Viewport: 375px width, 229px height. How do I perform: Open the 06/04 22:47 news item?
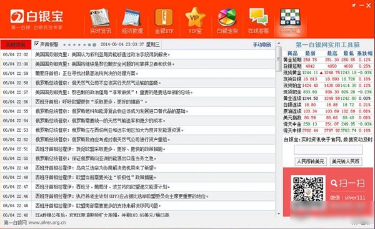pos(137,187)
